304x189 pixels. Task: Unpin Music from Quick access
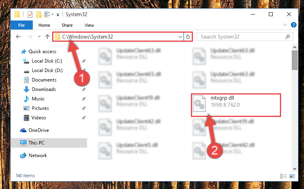coord(83,99)
